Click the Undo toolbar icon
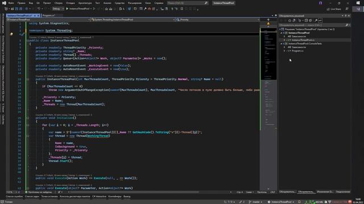This screenshot has width=364, height=204. [x=39, y=9]
